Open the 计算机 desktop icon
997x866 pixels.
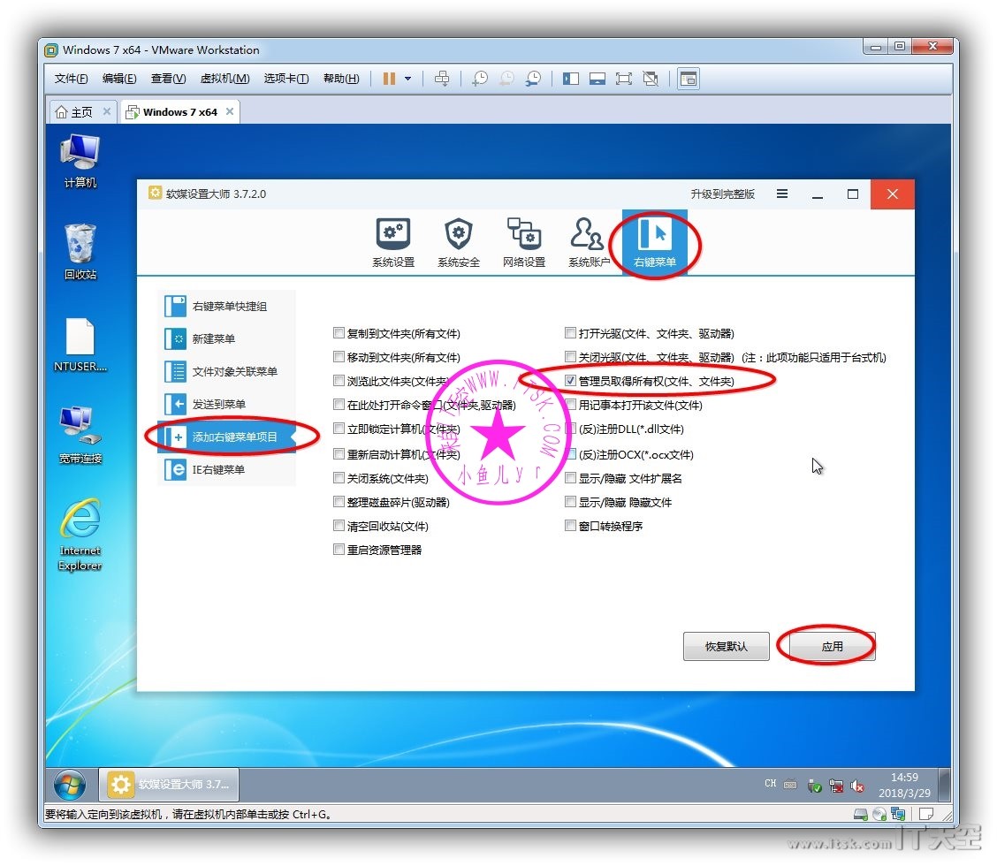tap(80, 161)
